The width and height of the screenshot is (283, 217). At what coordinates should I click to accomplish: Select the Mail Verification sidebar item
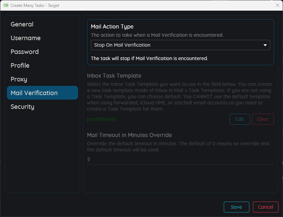click(42, 93)
